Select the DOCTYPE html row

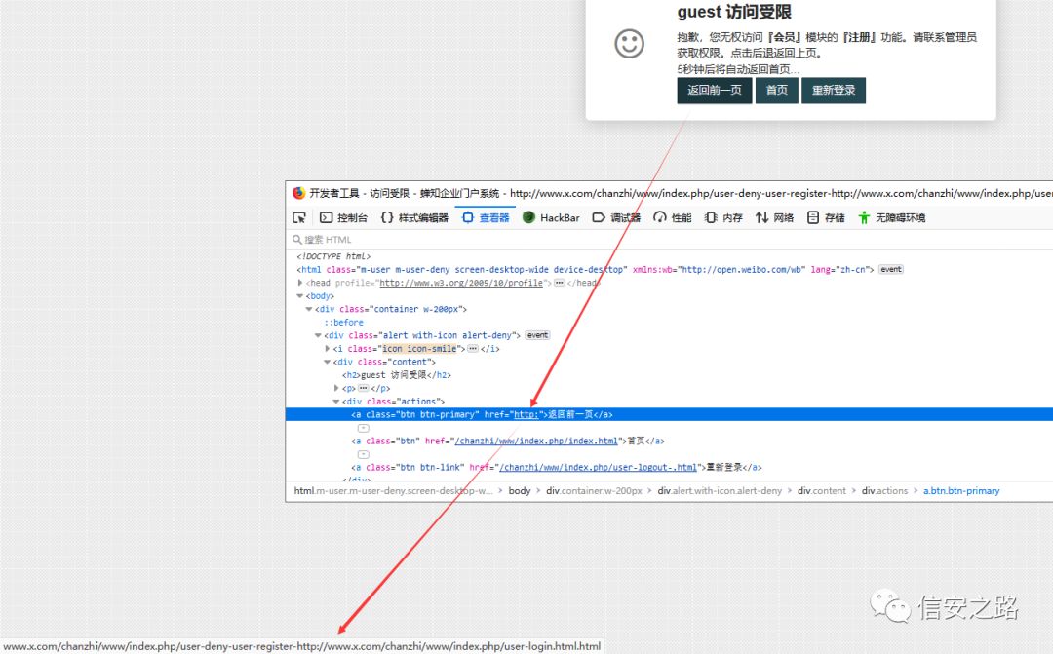pos(333,256)
